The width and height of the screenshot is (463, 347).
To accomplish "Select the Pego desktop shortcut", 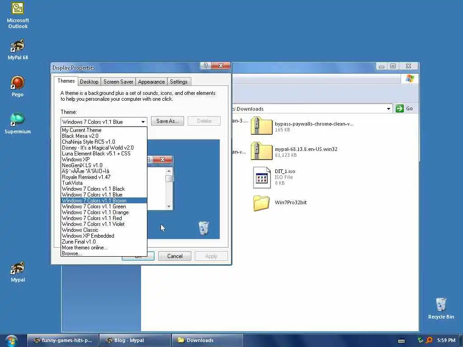I will (x=18, y=86).
